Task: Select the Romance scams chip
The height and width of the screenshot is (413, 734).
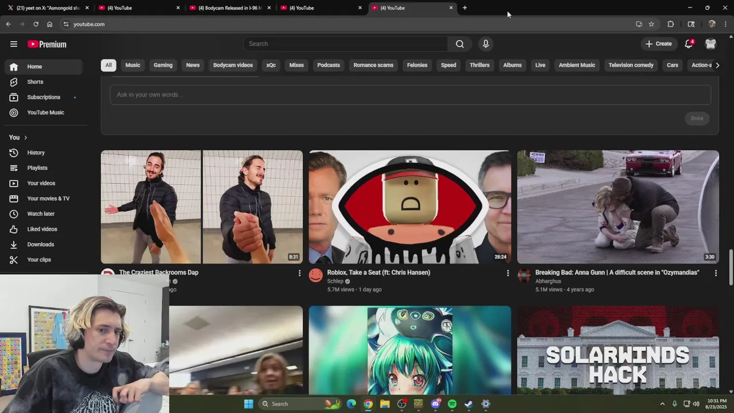Action: (x=373, y=65)
